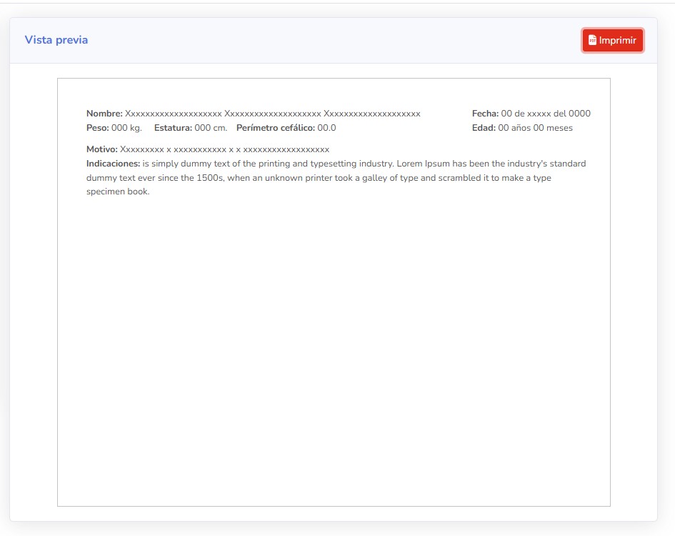Select the date value 00 de xxxxx del 0000
The width and height of the screenshot is (675, 536).
(x=546, y=114)
